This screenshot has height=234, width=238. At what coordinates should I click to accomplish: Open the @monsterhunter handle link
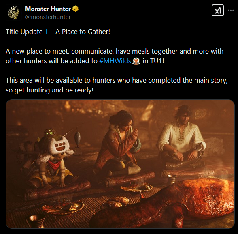pyautogui.click(x=48, y=17)
